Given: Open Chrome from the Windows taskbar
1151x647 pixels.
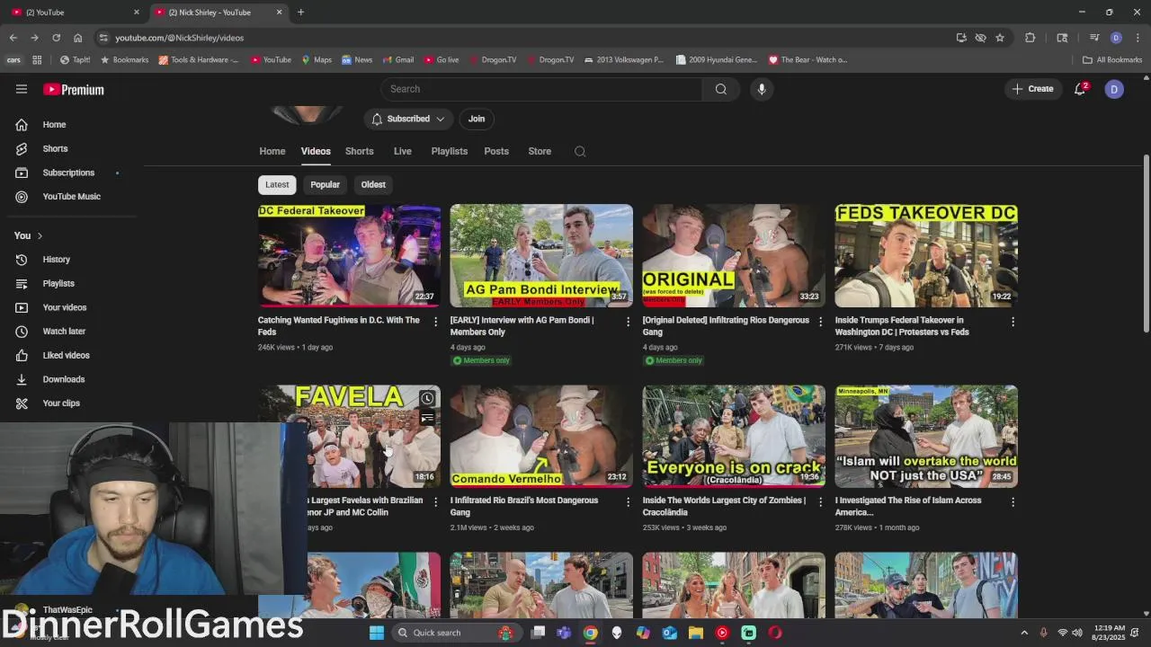Looking at the screenshot, I should pos(590,633).
